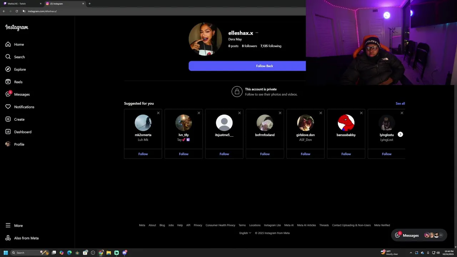Open Reels in the sidebar

coord(14,82)
